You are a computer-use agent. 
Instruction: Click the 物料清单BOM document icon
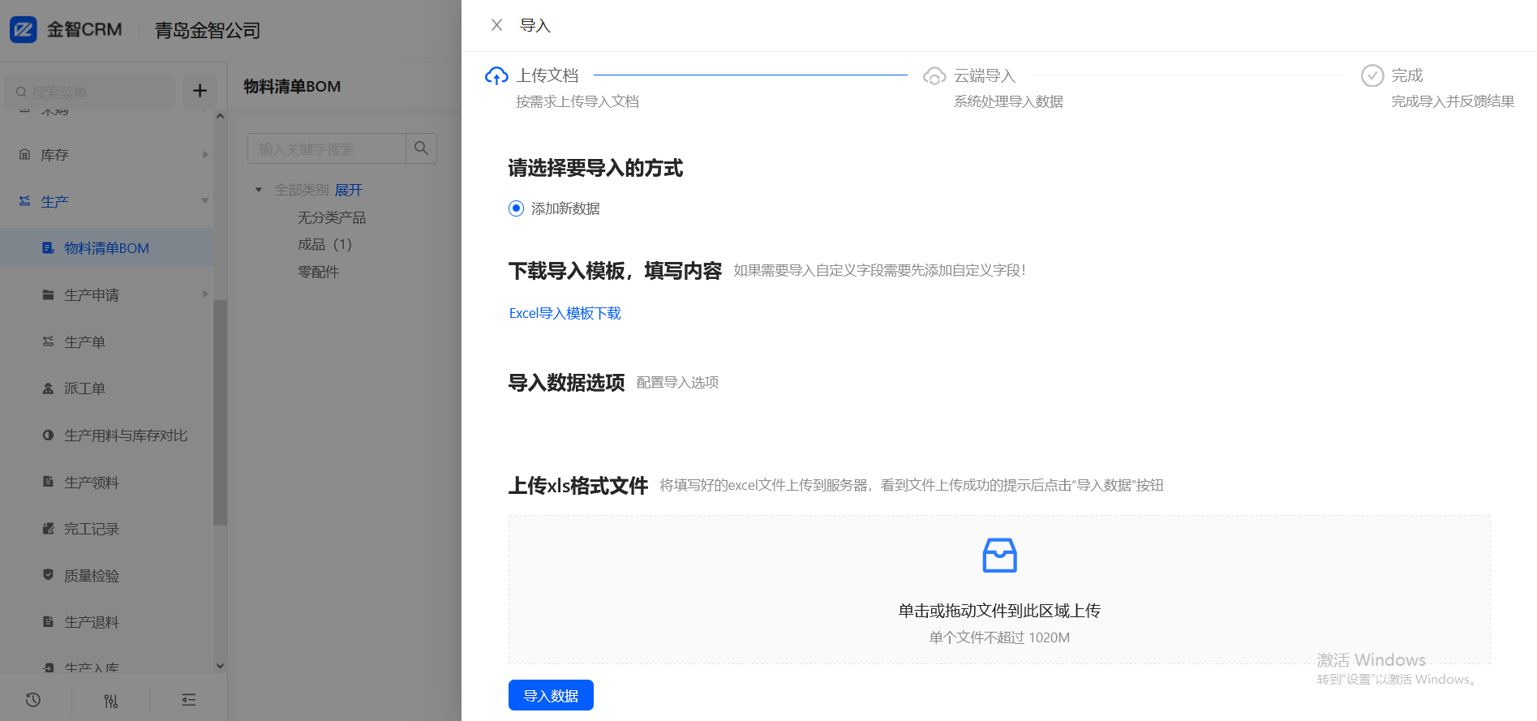click(48, 247)
